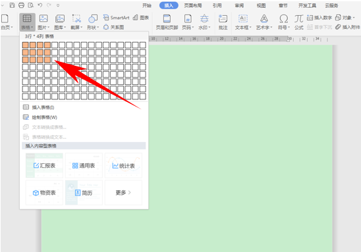Image resolution: width=361 pixels, height=252 pixels.
Task: Expand the 文本框 dropdown arrow
Action: point(250,28)
